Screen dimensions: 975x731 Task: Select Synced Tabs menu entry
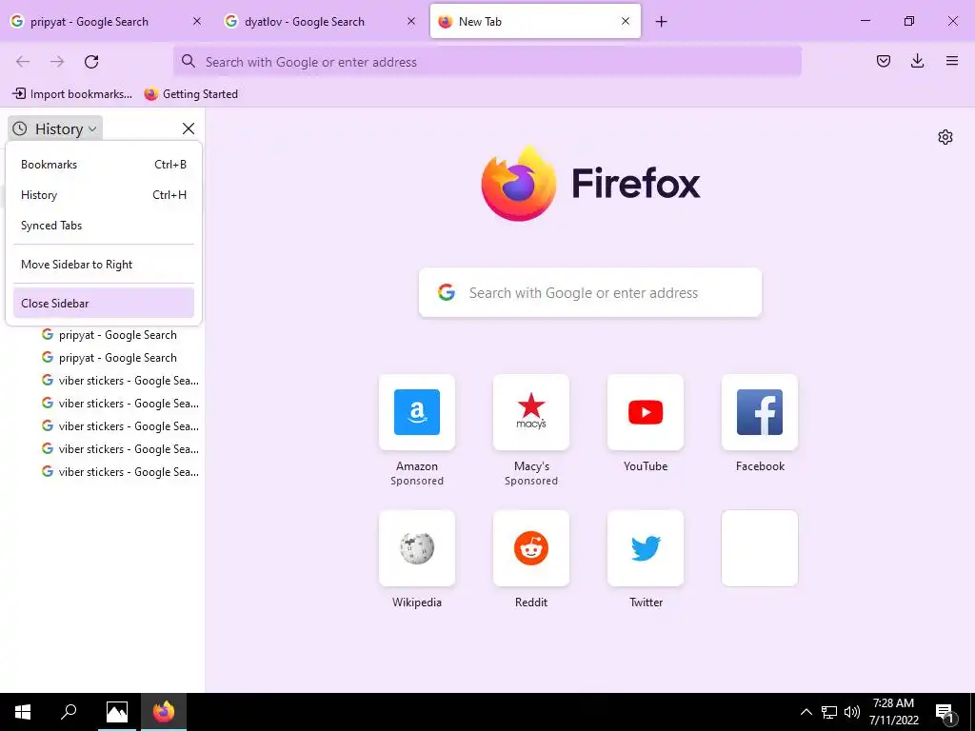tap(103, 226)
